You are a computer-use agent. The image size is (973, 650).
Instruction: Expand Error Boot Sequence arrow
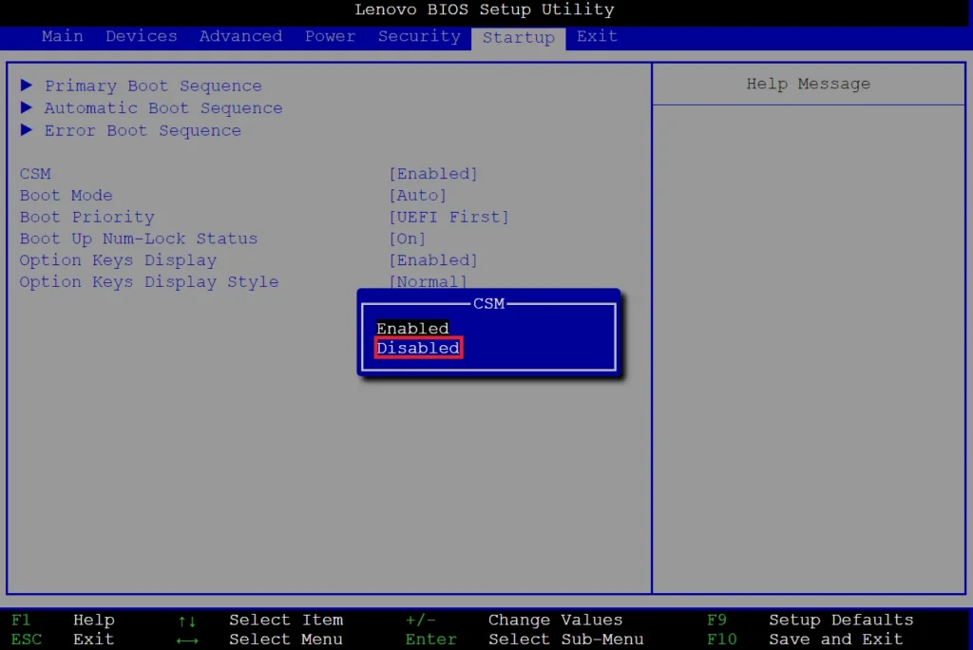click(26, 129)
